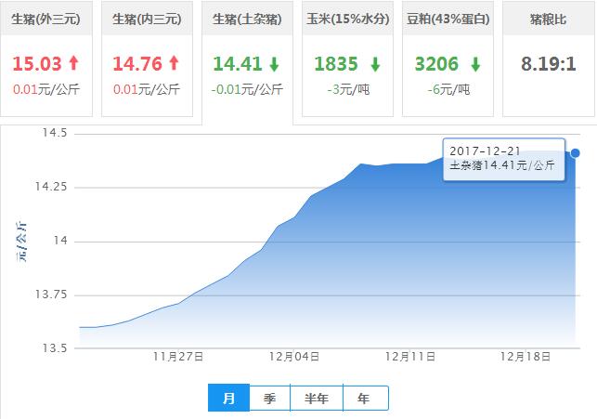The width and height of the screenshot is (597, 419).
Task: Click the -3元/吨 change text
Action: (x=348, y=89)
